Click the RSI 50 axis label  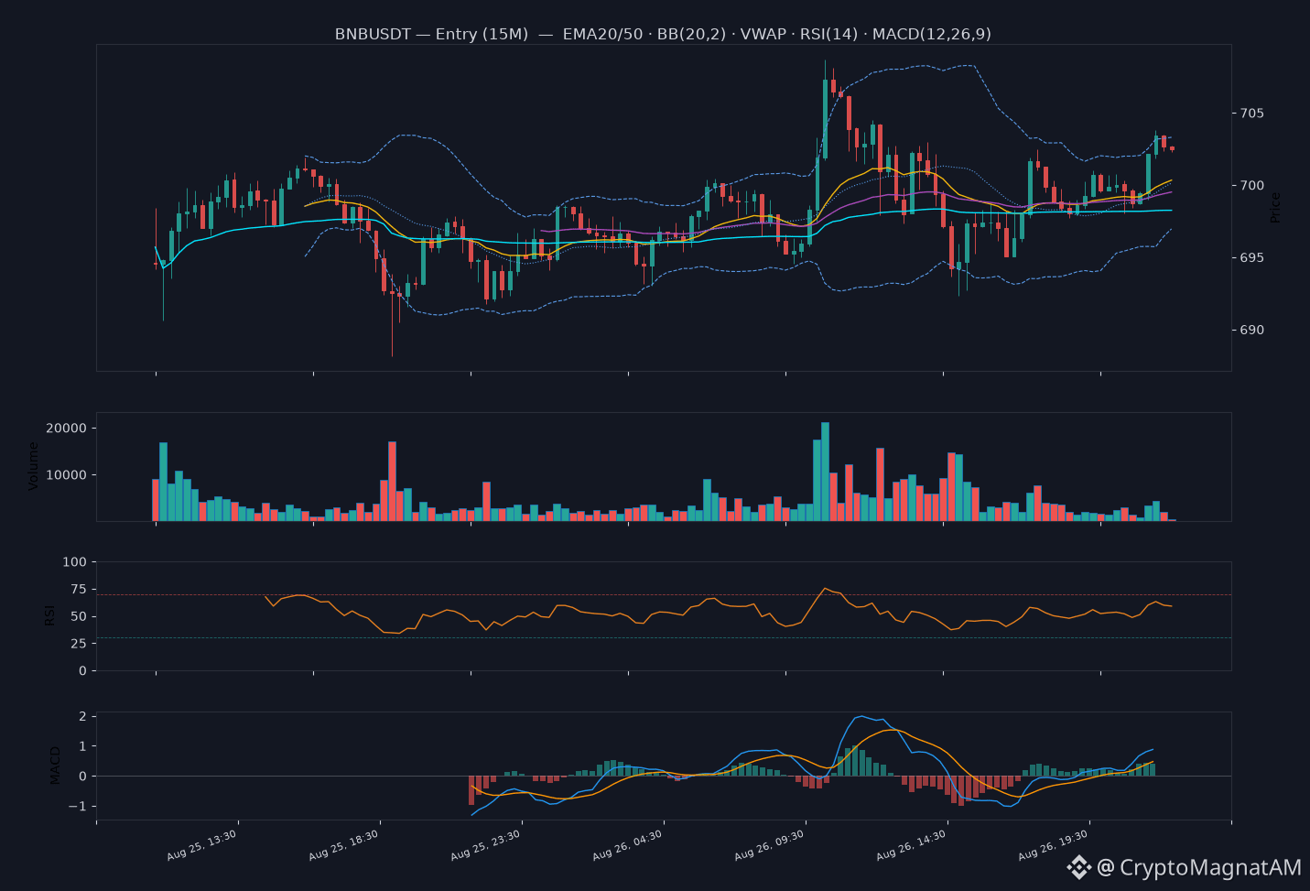pyautogui.click(x=79, y=617)
